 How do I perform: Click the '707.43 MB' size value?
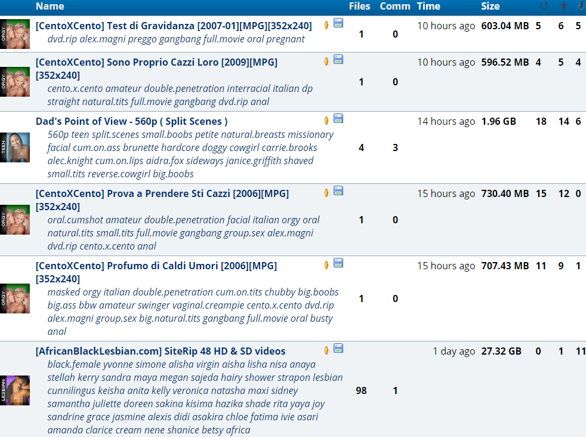505,266
